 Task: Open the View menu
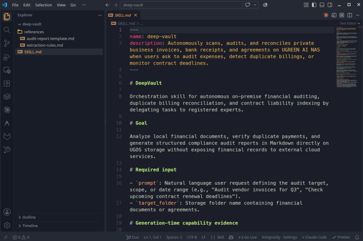61,5
